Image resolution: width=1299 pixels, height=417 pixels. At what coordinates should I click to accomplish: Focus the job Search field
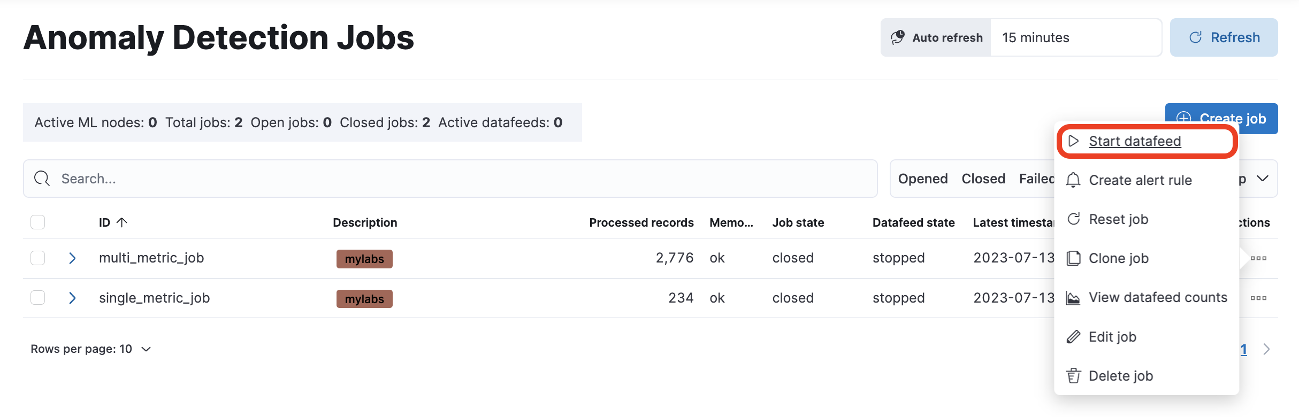coord(450,179)
